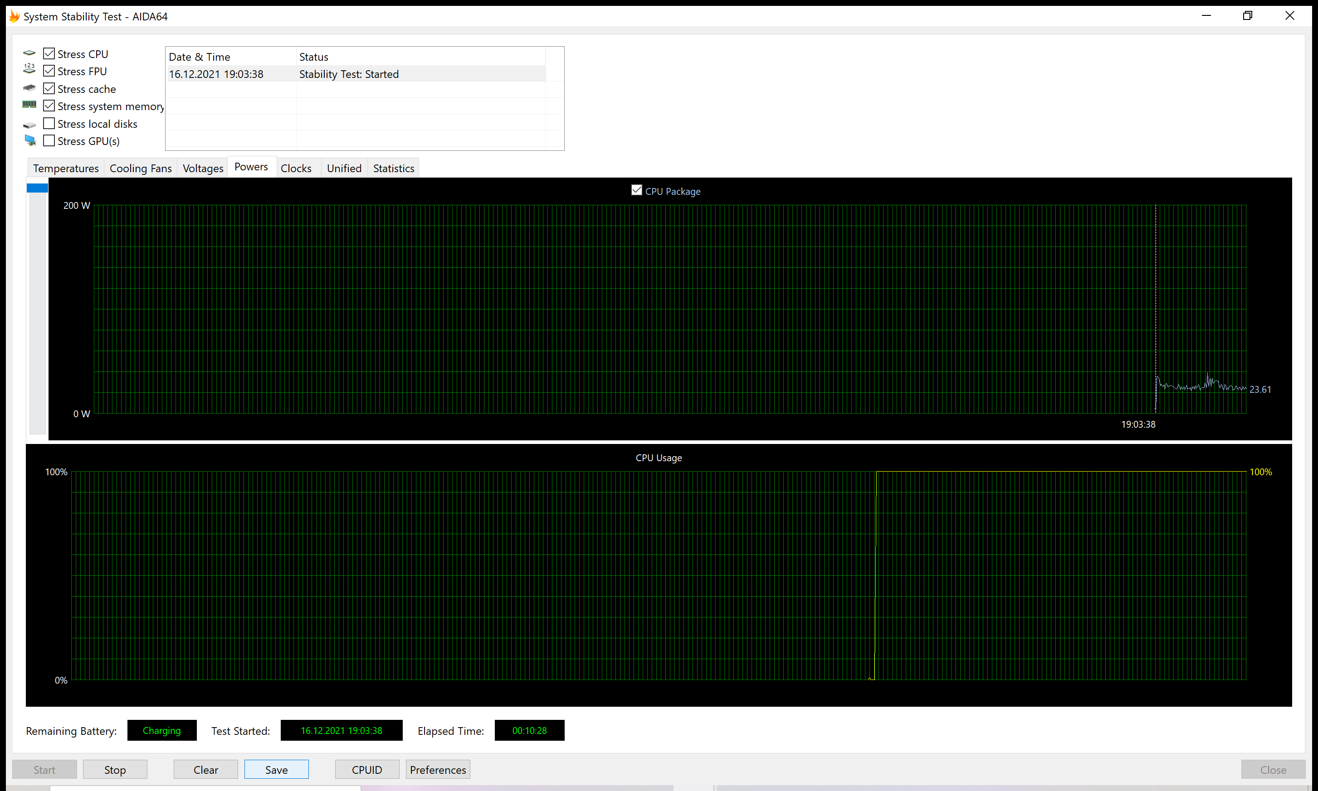Click the cache chip icon
Image resolution: width=1318 pixels, height=791 pixels.
coord(29,88)
